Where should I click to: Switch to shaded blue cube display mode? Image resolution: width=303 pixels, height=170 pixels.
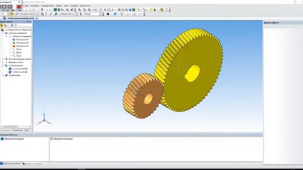[x=130, y=9]
